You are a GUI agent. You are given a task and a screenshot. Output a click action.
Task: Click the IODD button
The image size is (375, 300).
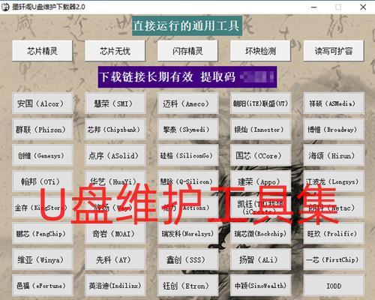point(334,286)
